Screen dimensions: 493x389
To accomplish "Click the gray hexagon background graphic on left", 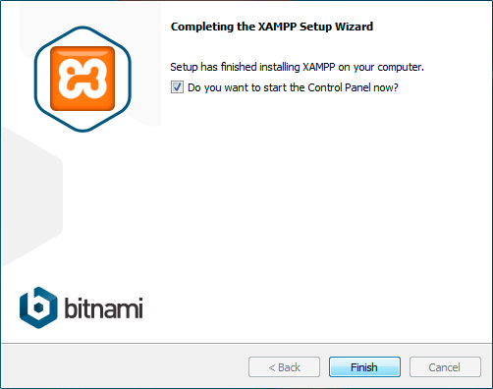I will point(31,196).
